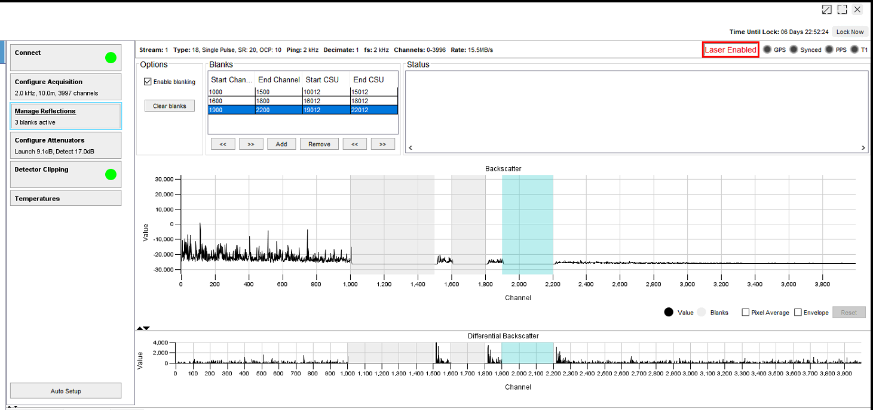Screen dimensions: 873x410
Task: Open the Configure Acquisition step
Action: click(66, 87)
